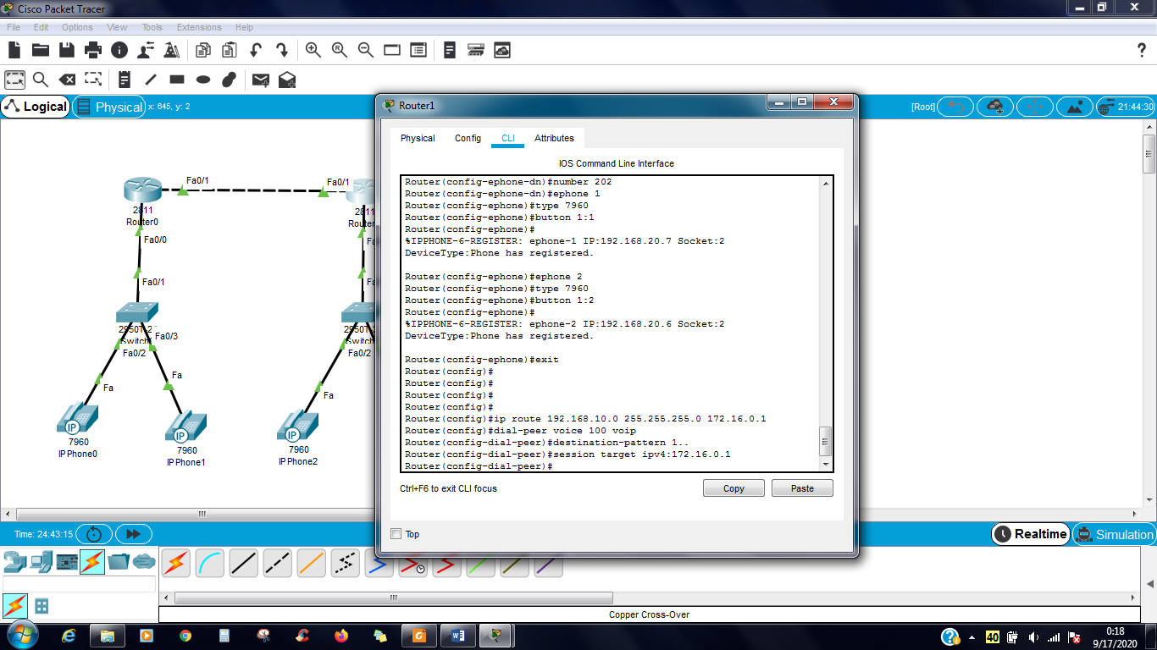Switch to Simulation mode

point(1114,534)
